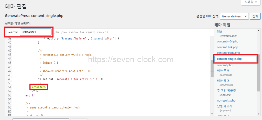Click the Search input containing </header>

(36, 32)
